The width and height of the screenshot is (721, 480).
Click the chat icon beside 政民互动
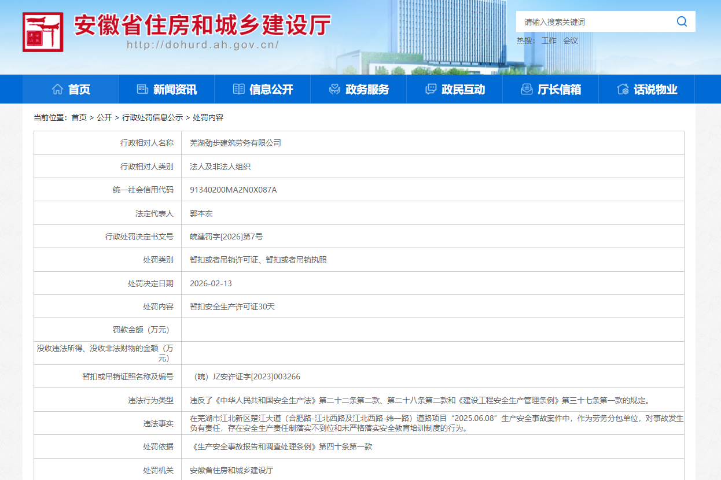(x=431, y=89)
